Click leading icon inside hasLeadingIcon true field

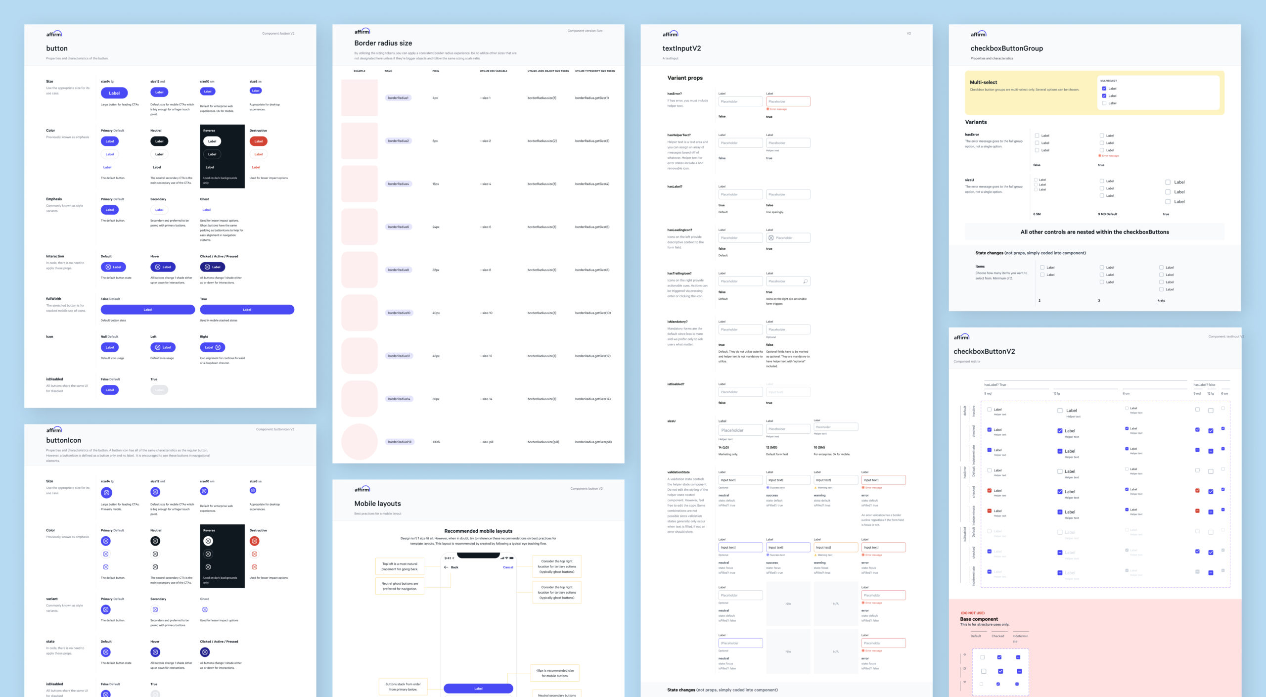[771, 238]
